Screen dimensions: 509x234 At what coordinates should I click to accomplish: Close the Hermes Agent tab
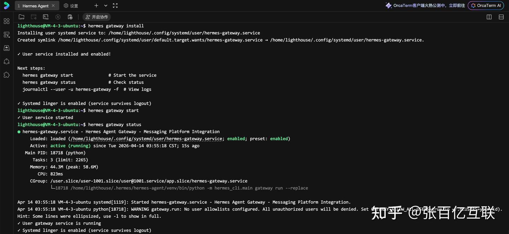tap(53, 6)
